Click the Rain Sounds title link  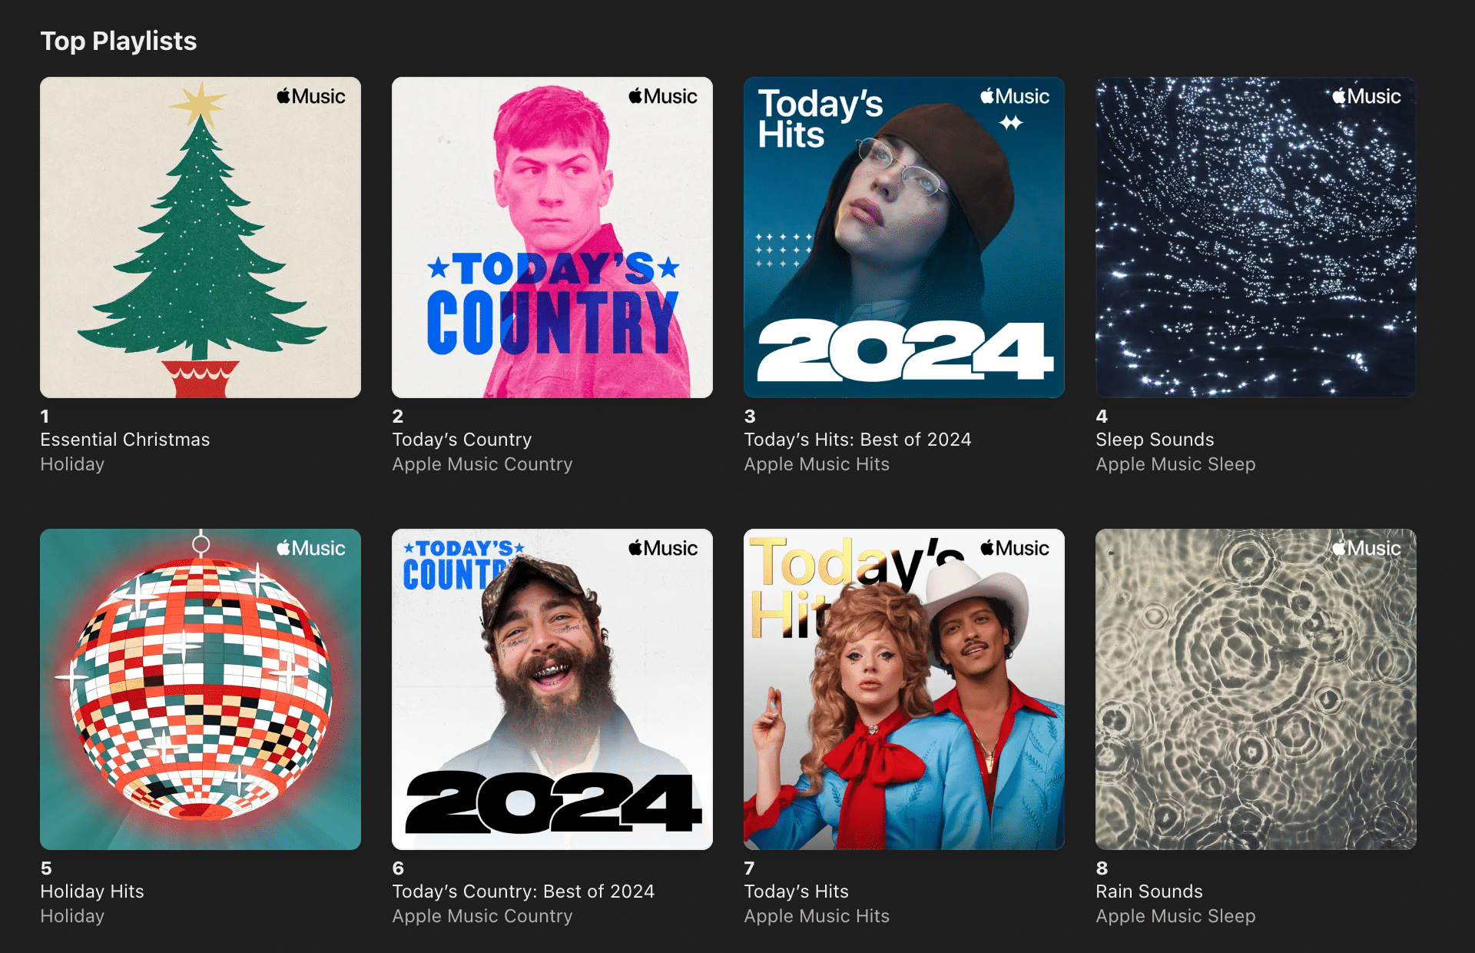click(1149, 892)
